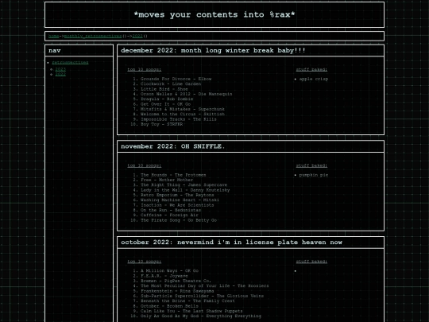Image resolution: width=429 pixels, height=322 pixels.
Task: Click top 10 songs label in december section
Action: 144,69
